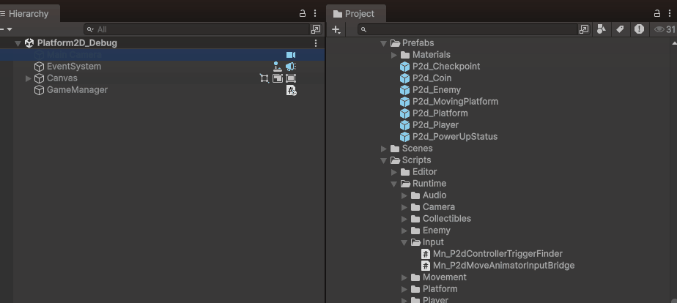Screen dimensions: 677x303
Task: Click the P2d_Coin prefab cube icon
Action: click(404, 78)
